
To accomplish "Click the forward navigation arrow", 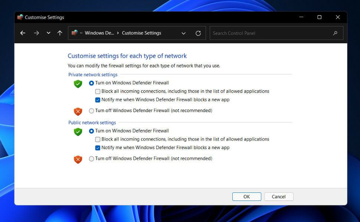I will 36,33.
